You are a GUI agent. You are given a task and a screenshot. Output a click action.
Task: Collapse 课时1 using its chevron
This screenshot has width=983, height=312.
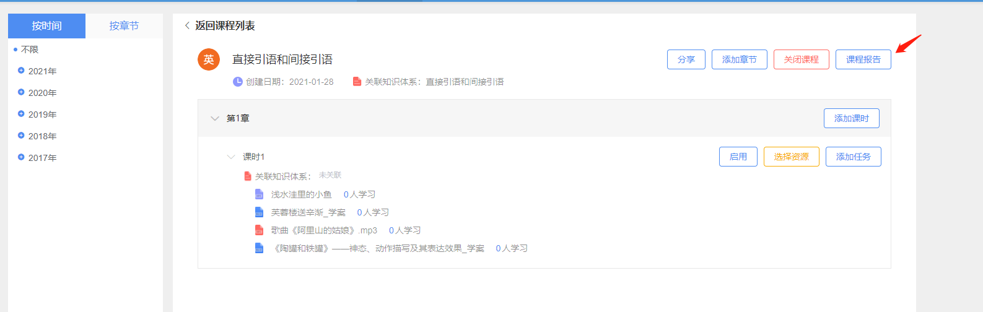coord(231,157)
